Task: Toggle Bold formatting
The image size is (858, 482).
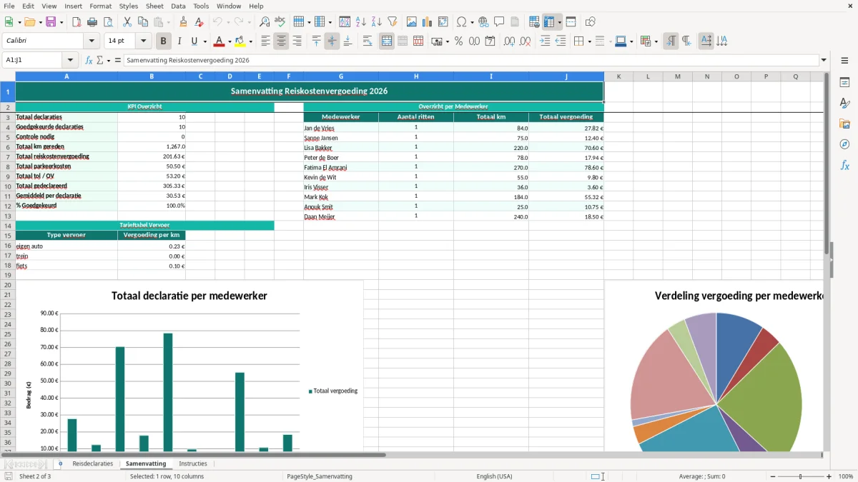Action: pyautogui.click(x=164, y=41)
